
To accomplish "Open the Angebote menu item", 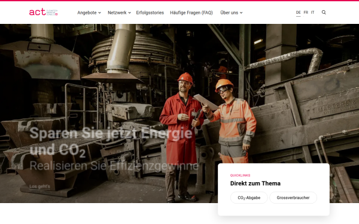I will point(87,13).
